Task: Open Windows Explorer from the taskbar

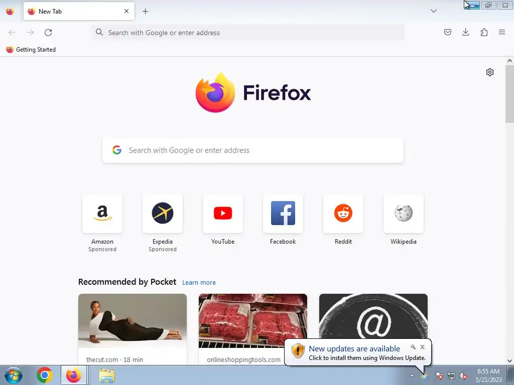Action: tap(107, 375)
